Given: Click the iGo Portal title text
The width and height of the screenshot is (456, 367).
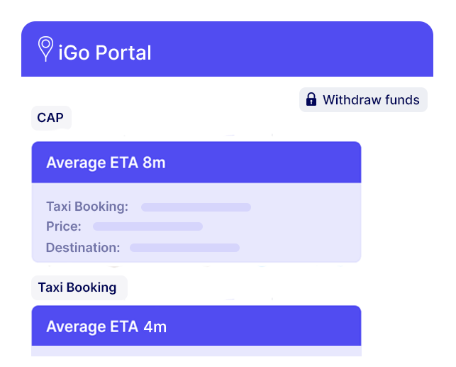Looking at the screenshot, I should tap(105, 53).
